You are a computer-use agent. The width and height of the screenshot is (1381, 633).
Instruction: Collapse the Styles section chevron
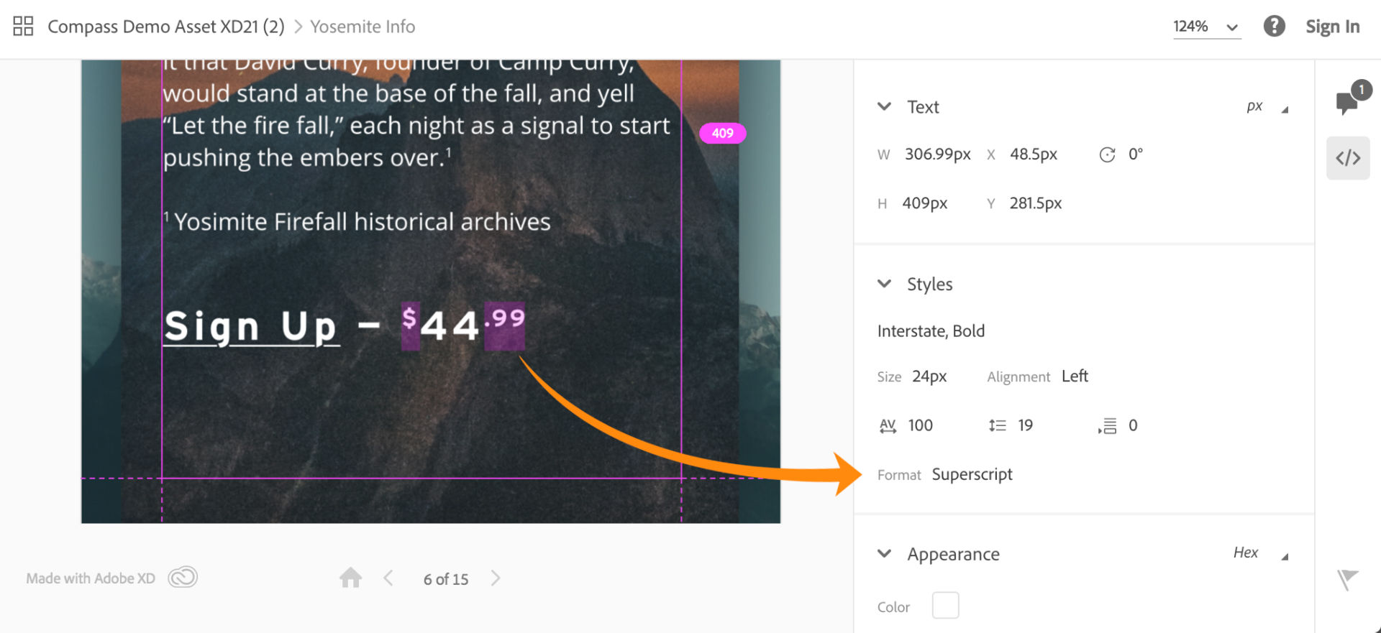pyautogui.click(x=885, y=284)
